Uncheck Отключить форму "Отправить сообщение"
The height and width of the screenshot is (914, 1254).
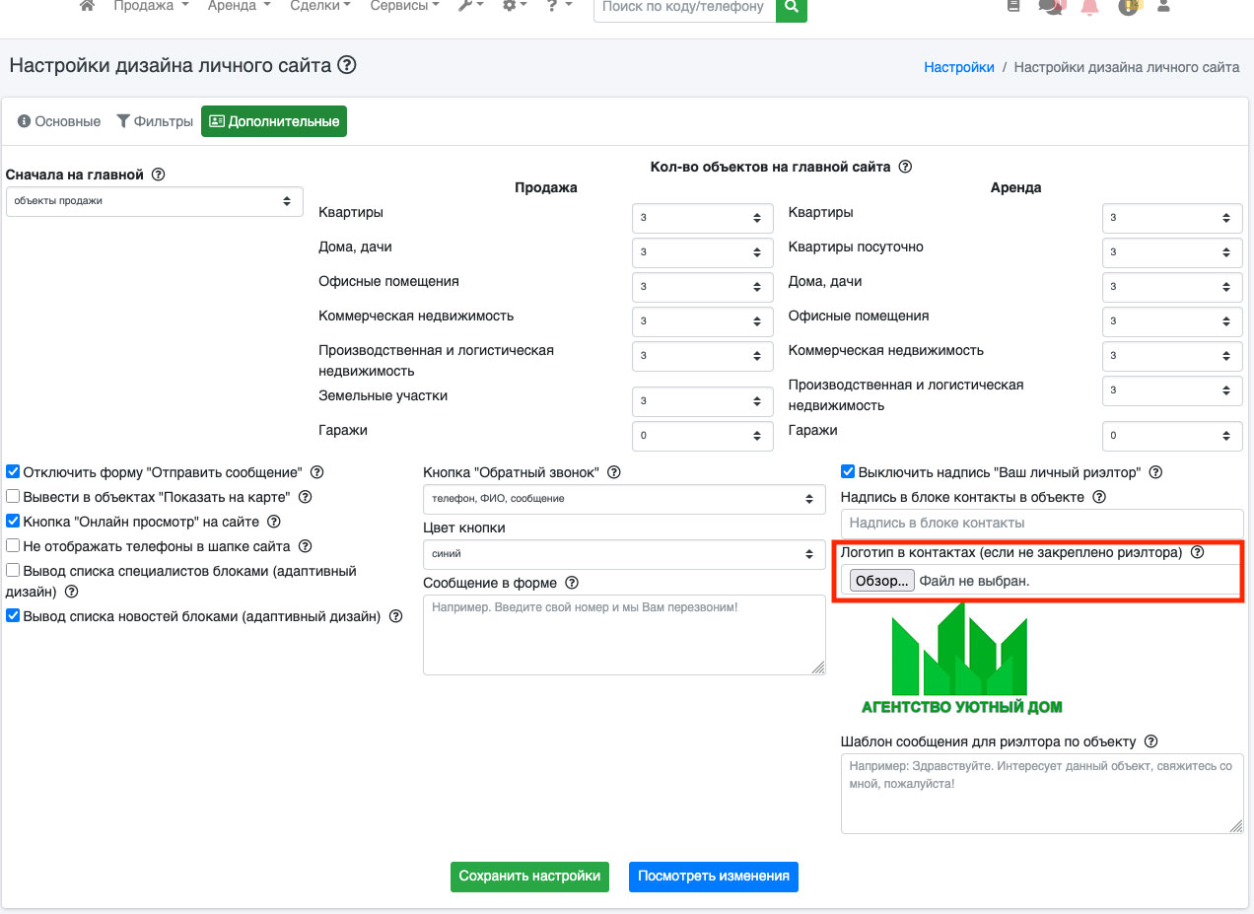[14, 472]
